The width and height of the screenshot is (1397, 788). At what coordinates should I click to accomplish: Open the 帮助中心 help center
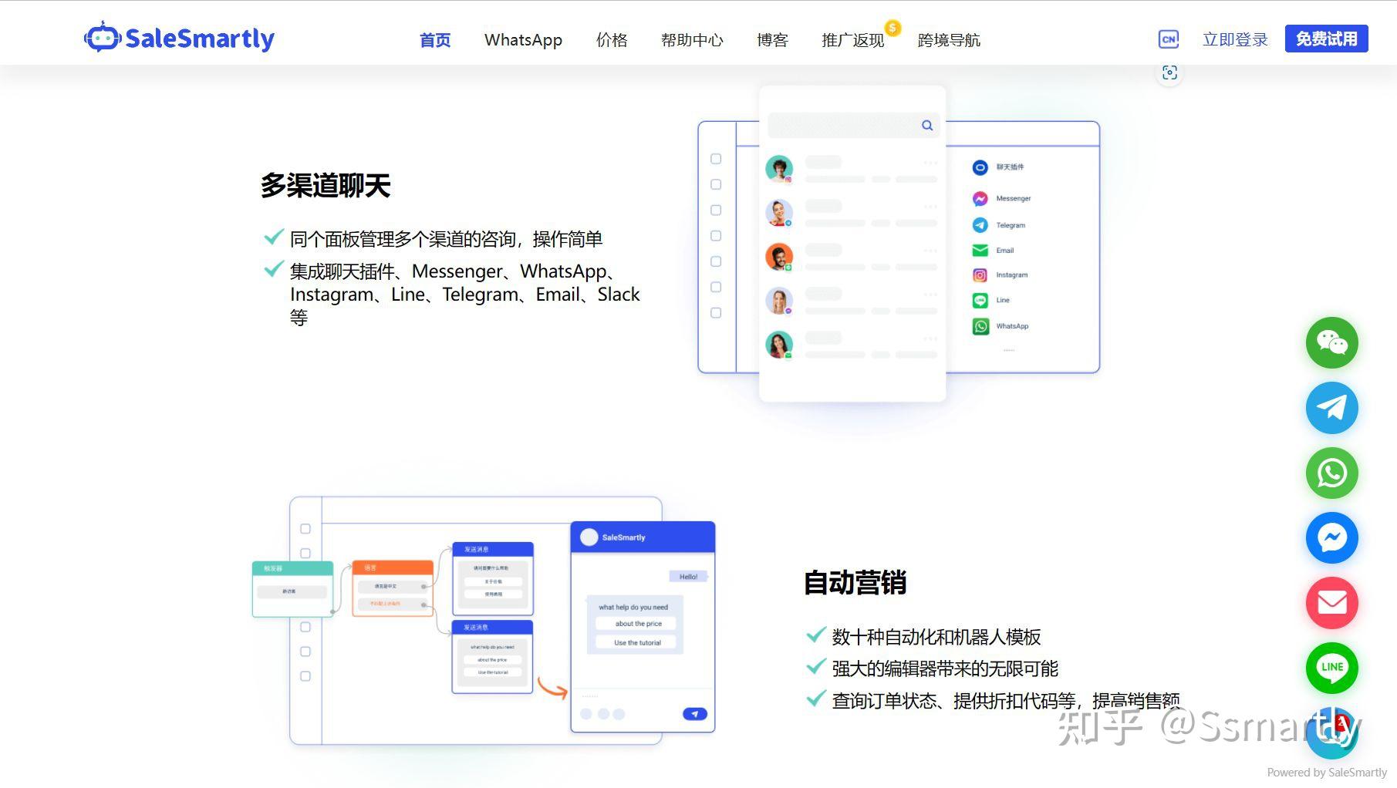(x=692, y=40)
